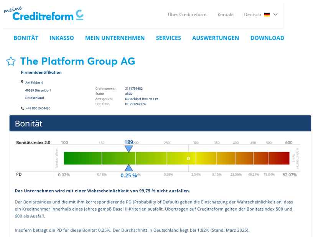Open the Kontakt link

[226, 15]
